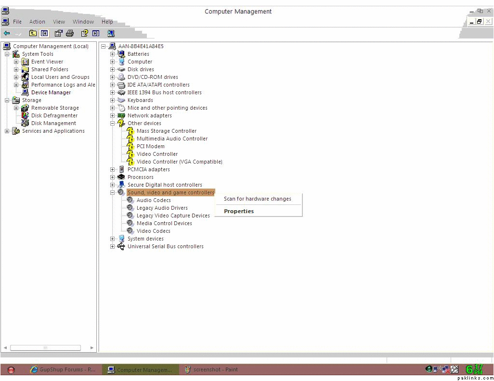Select Scan for hardware changes in context menu
The image size is (494, 381).
pyautogui.click(x=257, y=199)
